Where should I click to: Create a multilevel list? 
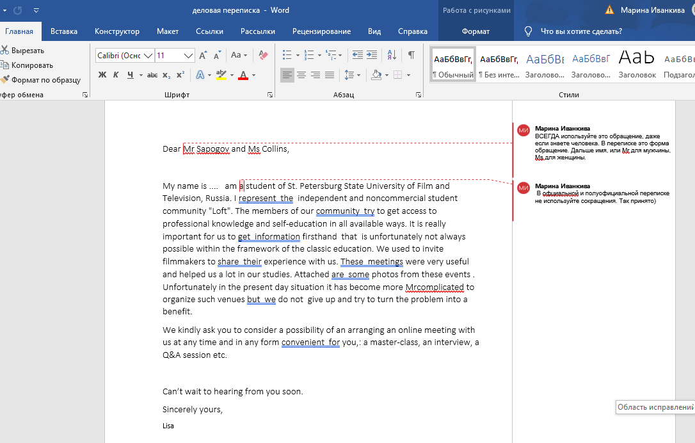pos(331,56)
